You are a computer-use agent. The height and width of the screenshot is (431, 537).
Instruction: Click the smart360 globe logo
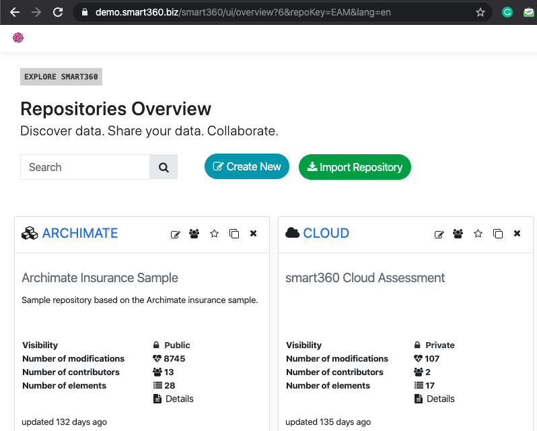click(18, 38)
